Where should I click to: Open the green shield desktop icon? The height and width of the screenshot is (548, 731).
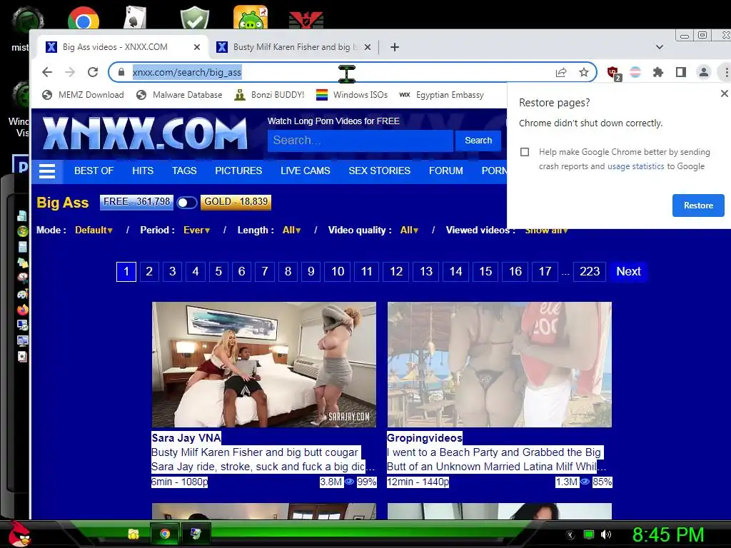tap(194, 18)
